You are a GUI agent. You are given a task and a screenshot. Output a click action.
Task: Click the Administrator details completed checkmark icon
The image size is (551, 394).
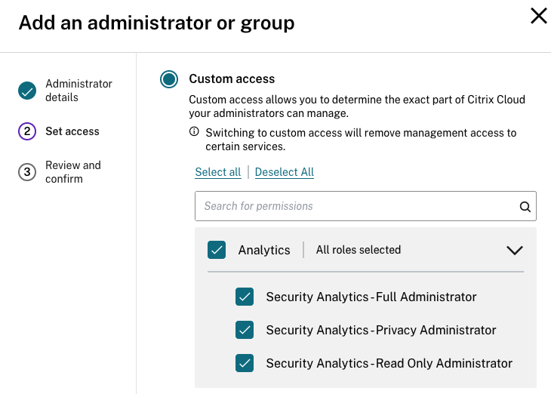(x=27, y=91)
